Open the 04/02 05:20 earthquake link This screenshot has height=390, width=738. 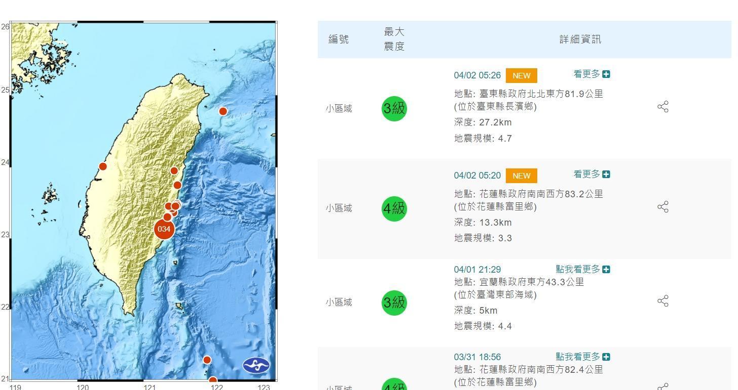pyautogui.click(x=477, y=176)
